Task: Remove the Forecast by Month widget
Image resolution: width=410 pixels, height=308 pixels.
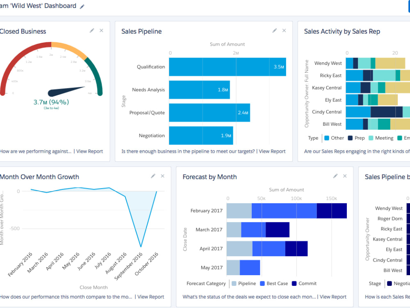Action: 346,175
